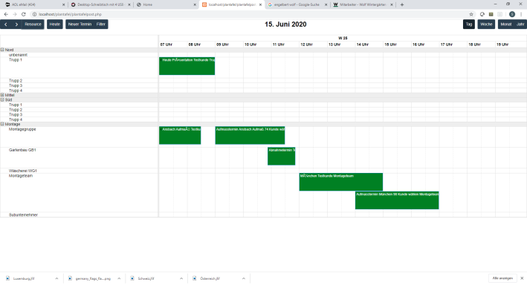Collapse the Süd resource group

coord(2,99)
